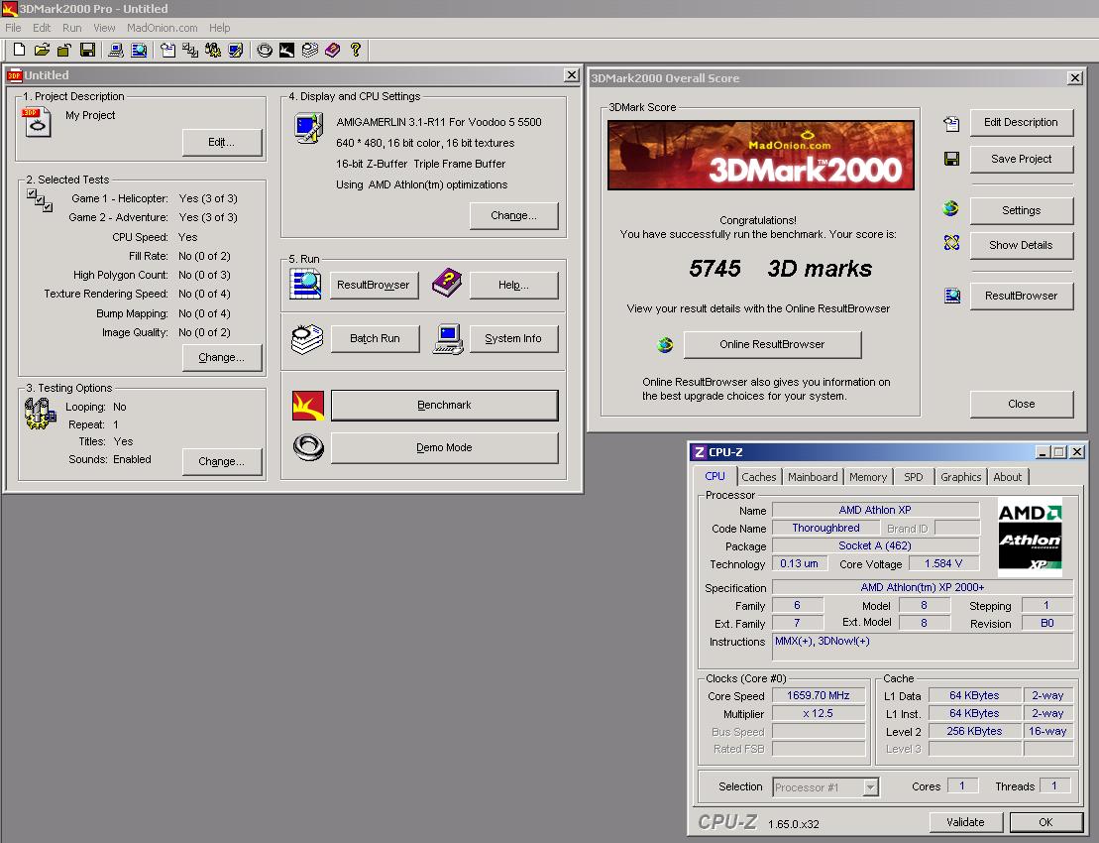The height and width of the screenshot is (843, 1099).
Task: Click the score text '5745 3D marks'
Action: [x=780, y=269]
